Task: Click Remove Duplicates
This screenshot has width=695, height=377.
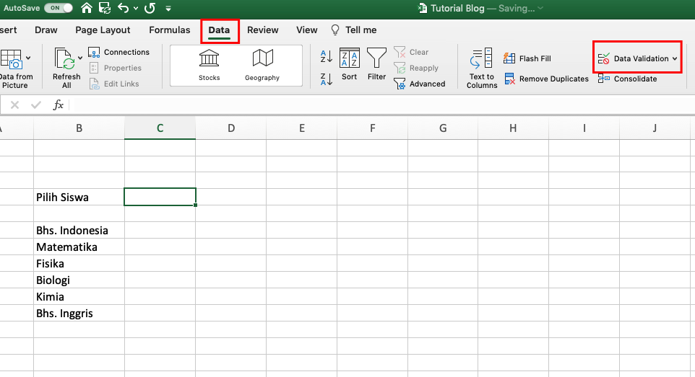Action: [x=546, y=79]
